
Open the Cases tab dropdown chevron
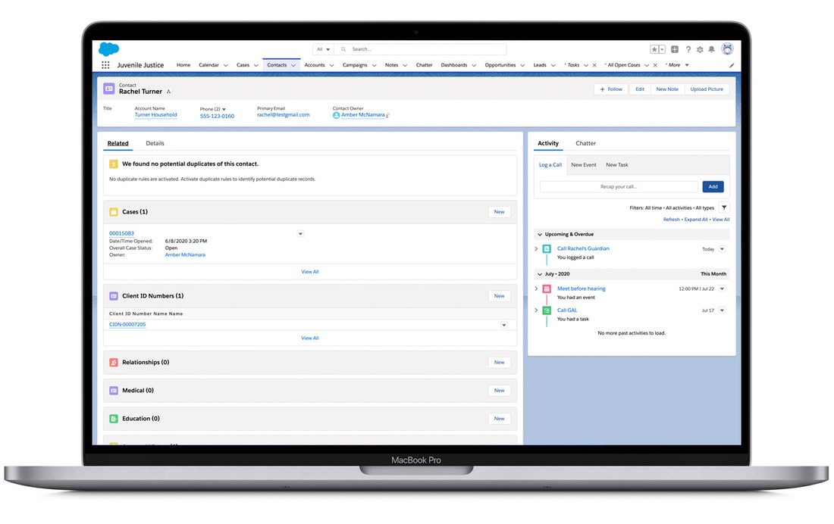click(256, 65)
